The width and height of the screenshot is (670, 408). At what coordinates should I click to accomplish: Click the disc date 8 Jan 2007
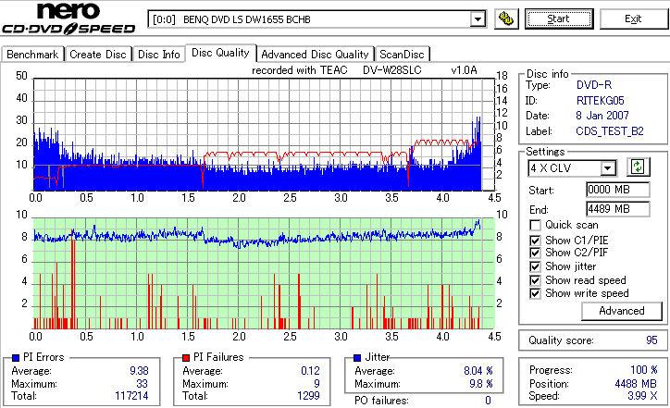point(602,116)
